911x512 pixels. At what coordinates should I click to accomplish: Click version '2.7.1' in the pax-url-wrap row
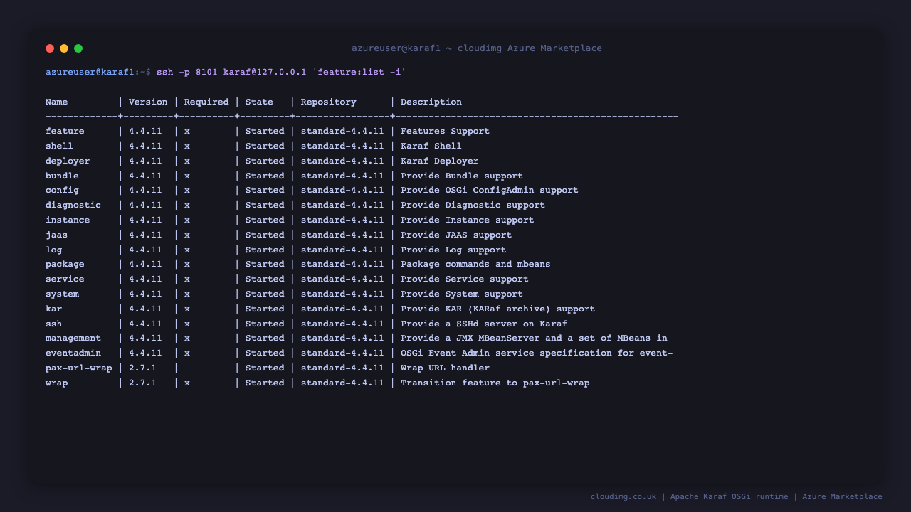coord(142,368)
